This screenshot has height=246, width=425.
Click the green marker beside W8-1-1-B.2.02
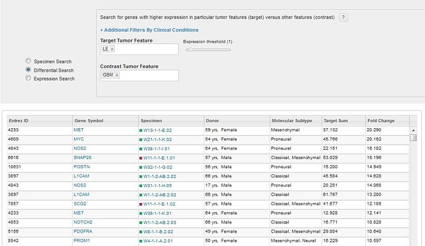click(140, 232)
